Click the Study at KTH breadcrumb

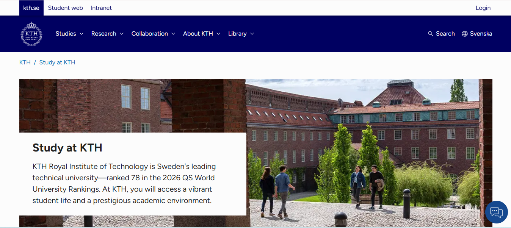[x=57, y=62]
